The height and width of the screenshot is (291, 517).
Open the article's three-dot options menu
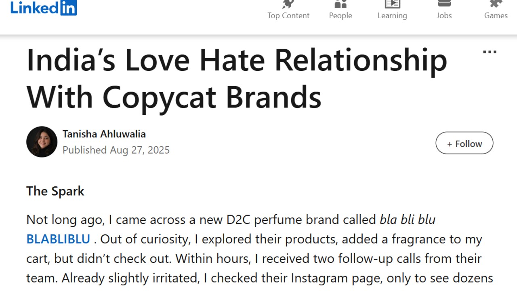click(490, 52)
